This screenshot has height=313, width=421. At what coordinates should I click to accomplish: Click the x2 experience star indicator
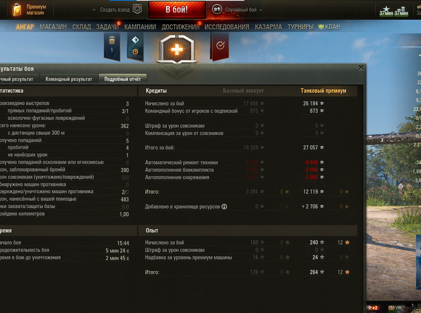coord(373,308)
